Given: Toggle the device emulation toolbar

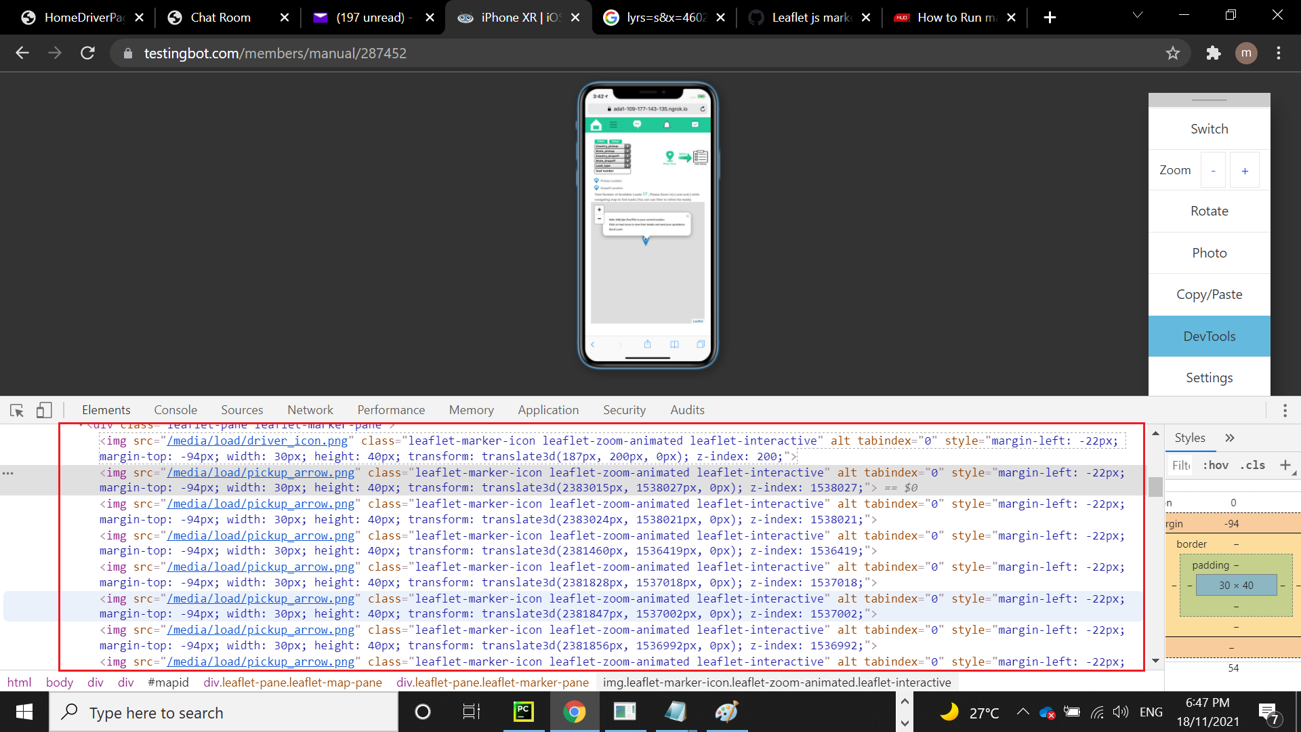Looking at the screenshot, I should point(43,410).
